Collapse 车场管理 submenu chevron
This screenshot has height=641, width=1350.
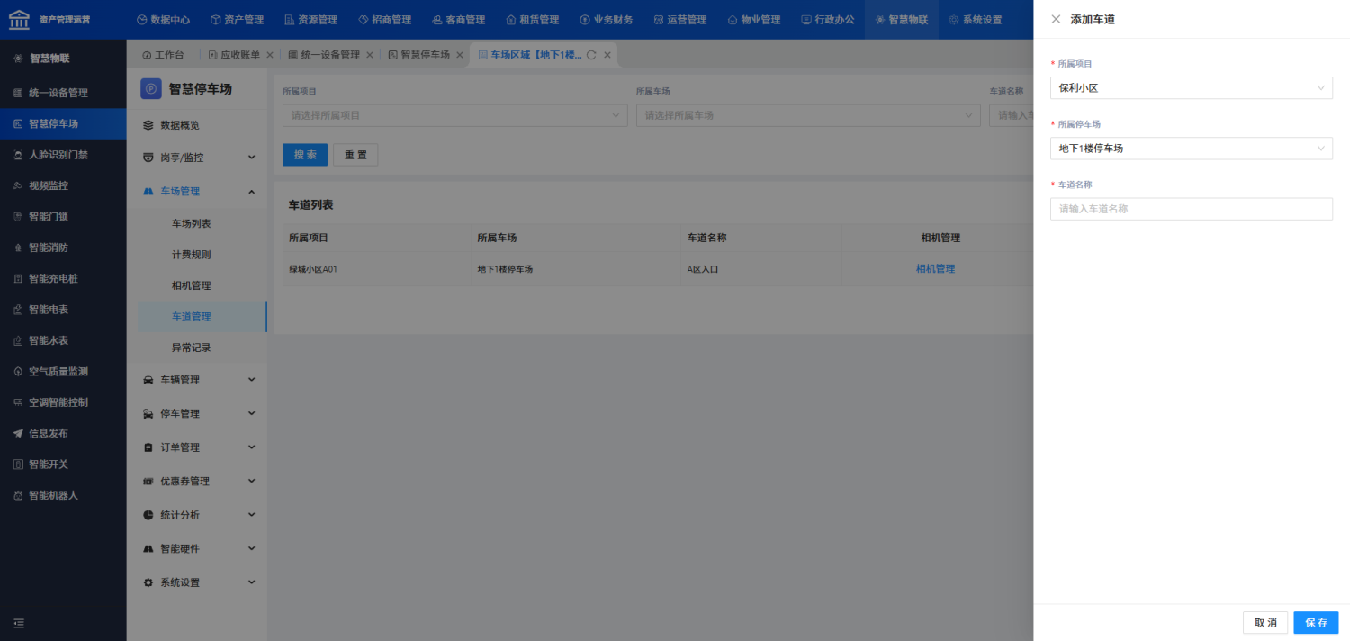(251, 191)
